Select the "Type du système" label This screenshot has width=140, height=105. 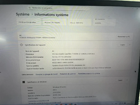tap(32, 66)
